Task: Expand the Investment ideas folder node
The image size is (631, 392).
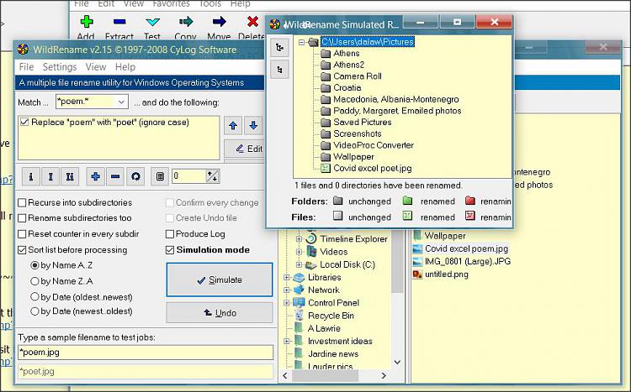Action: point(287,341)
